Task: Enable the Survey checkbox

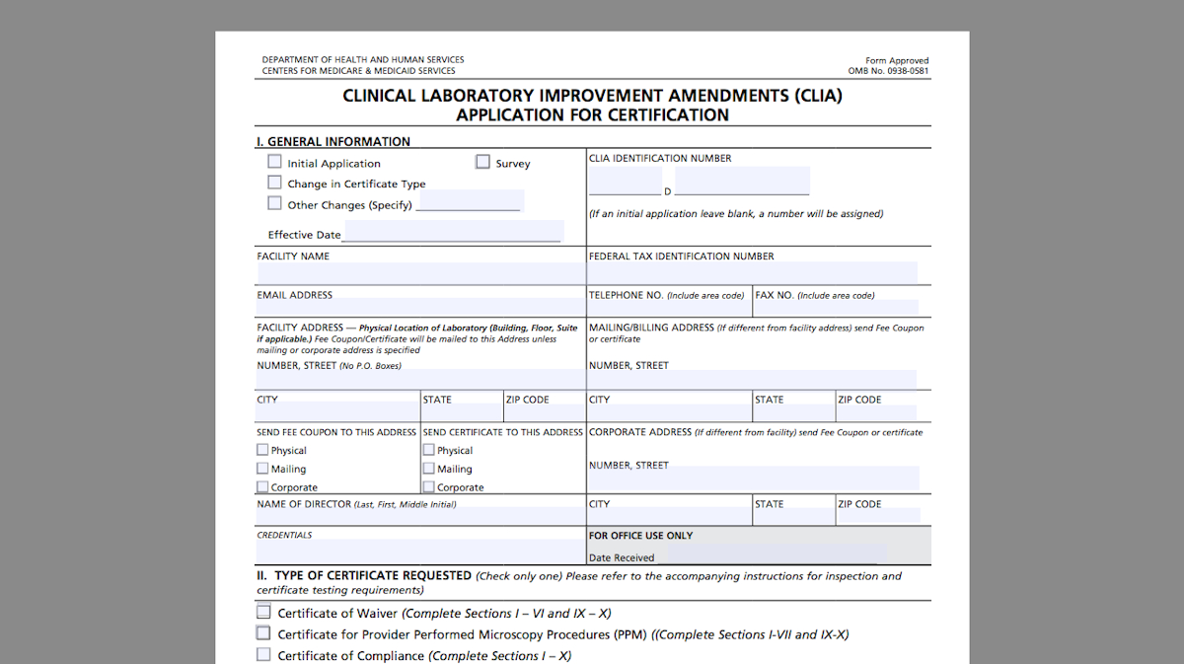Action: (x=482, y=161)
